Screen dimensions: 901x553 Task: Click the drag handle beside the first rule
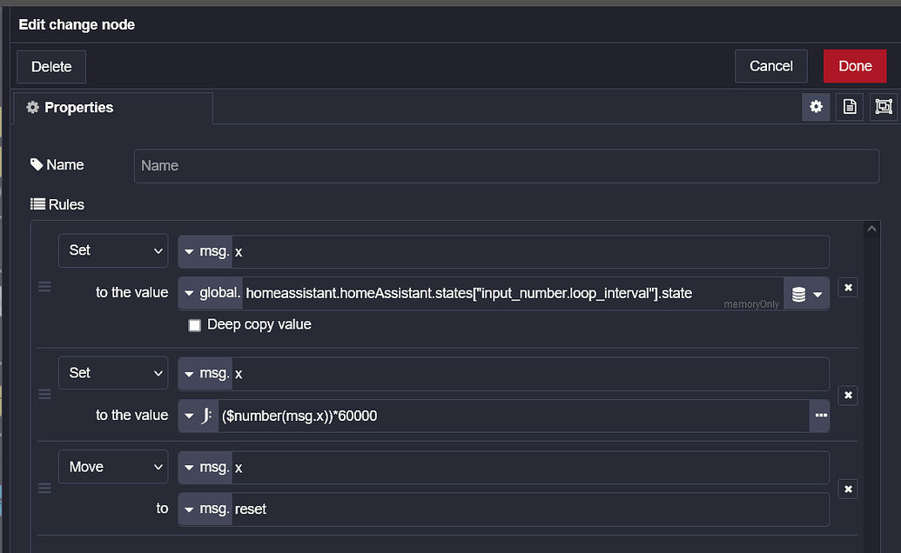(x=44, y=287)
